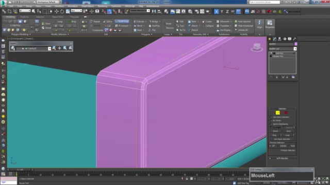Click Grow button in Selection rollout
330x185 pixels.
(289, 131)
